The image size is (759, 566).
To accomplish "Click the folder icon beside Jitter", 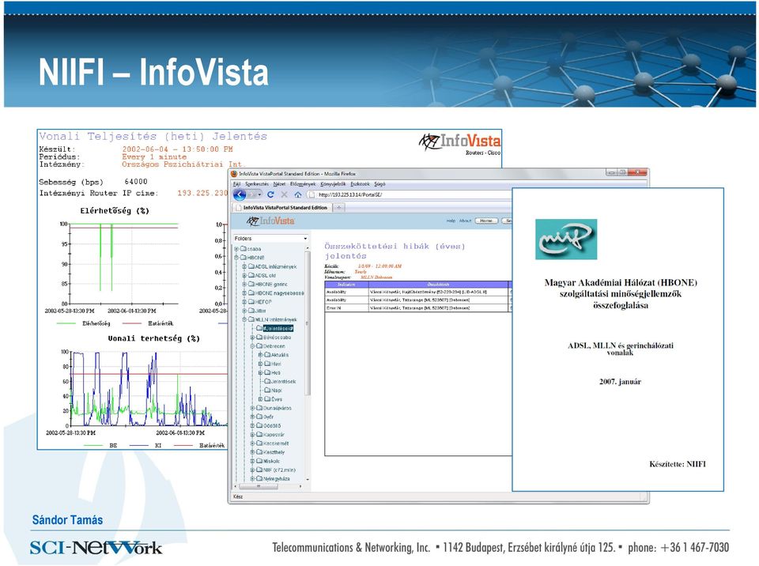I will [x=251, y=311].
